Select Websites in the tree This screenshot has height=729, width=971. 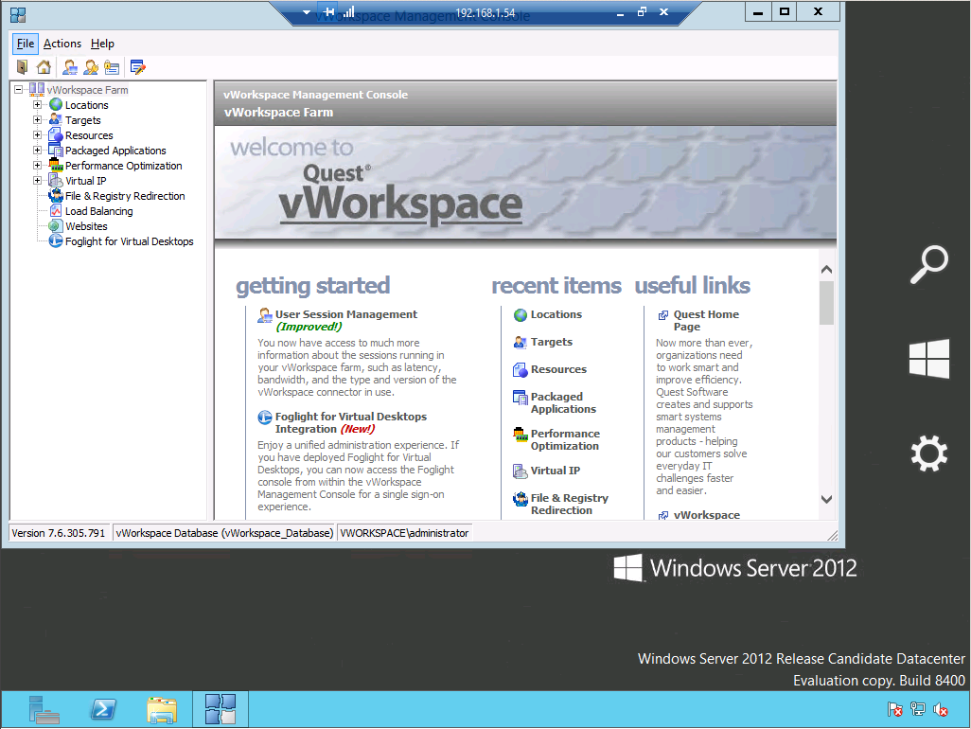86,226
